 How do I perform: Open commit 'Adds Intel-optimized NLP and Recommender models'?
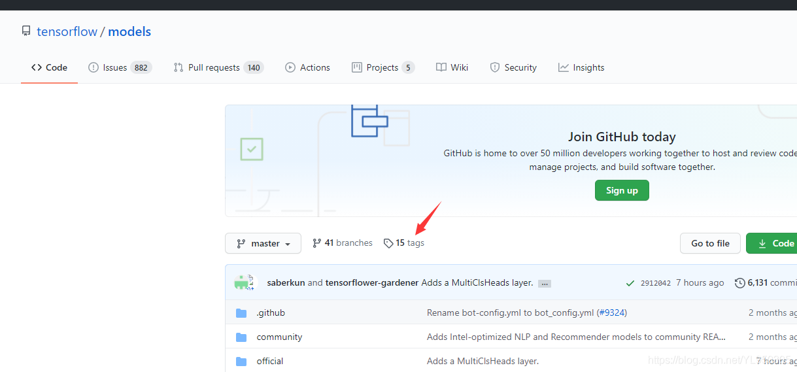click(x=576, y=337)
